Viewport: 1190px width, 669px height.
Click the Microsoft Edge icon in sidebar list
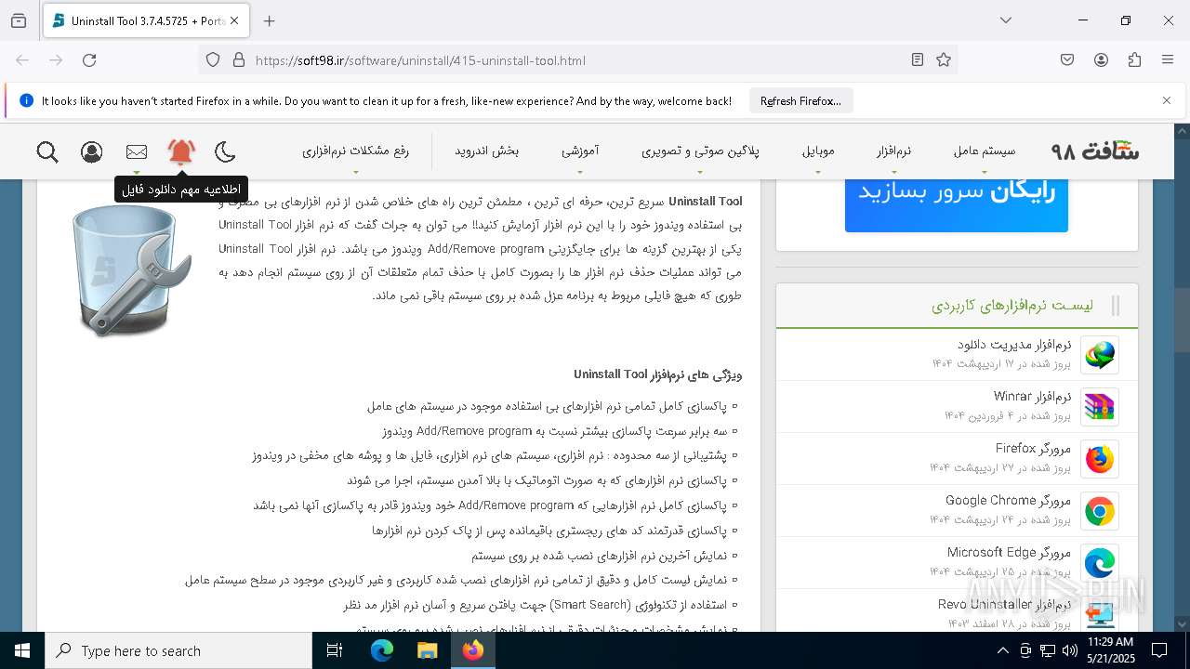point(1100,563)
